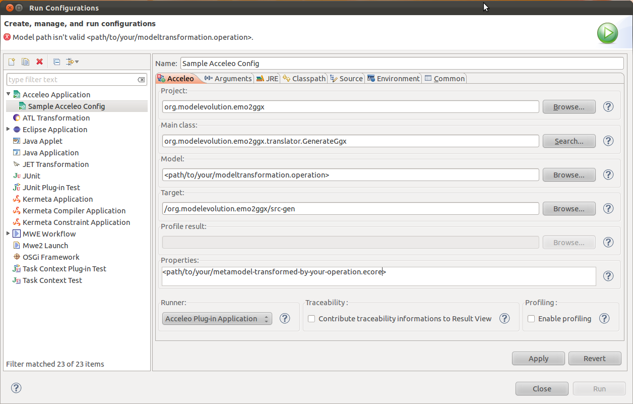
Task: Clear the type filter text field
Action: (142, 80)
